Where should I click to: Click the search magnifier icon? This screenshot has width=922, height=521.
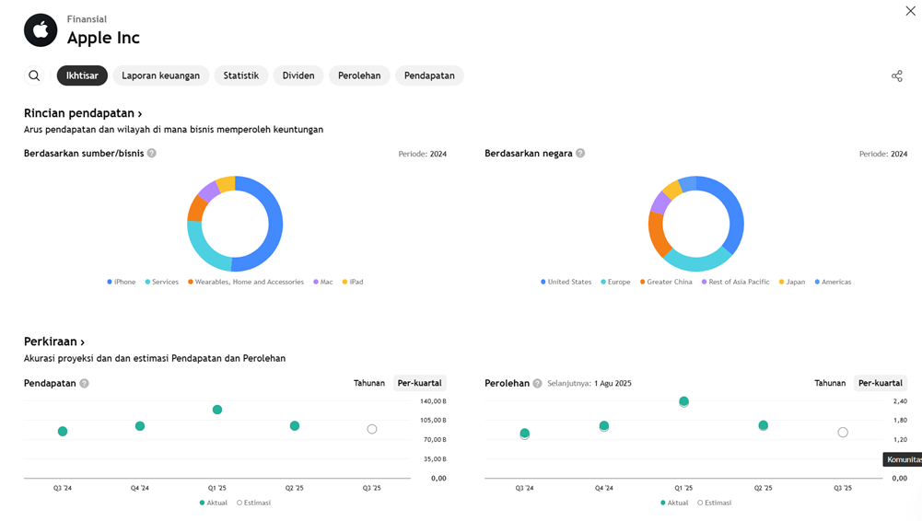click(x=34, y=75)
